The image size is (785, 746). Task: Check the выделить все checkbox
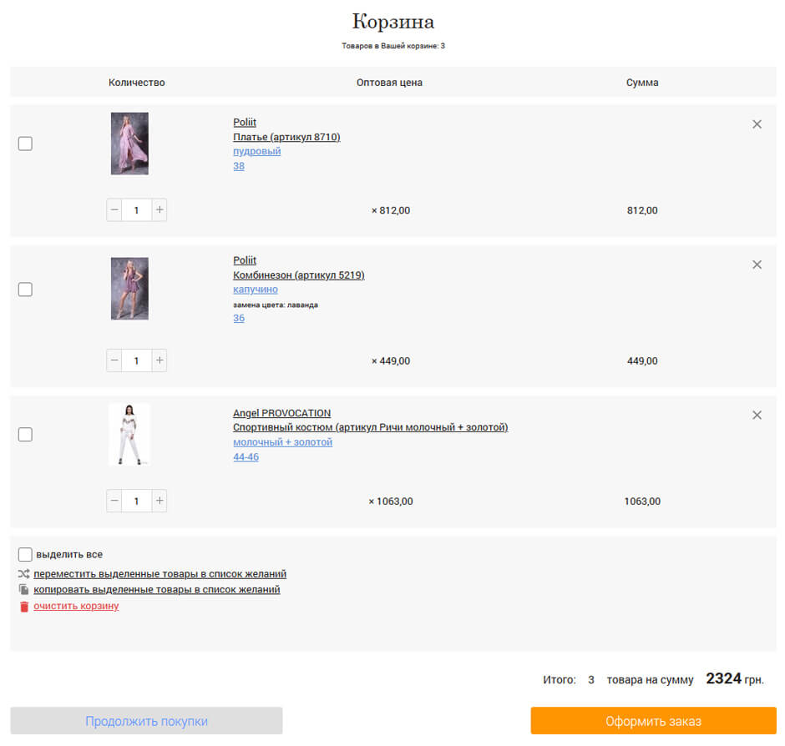[x=25, y=554]
